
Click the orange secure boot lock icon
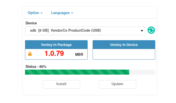coord(30,54)
